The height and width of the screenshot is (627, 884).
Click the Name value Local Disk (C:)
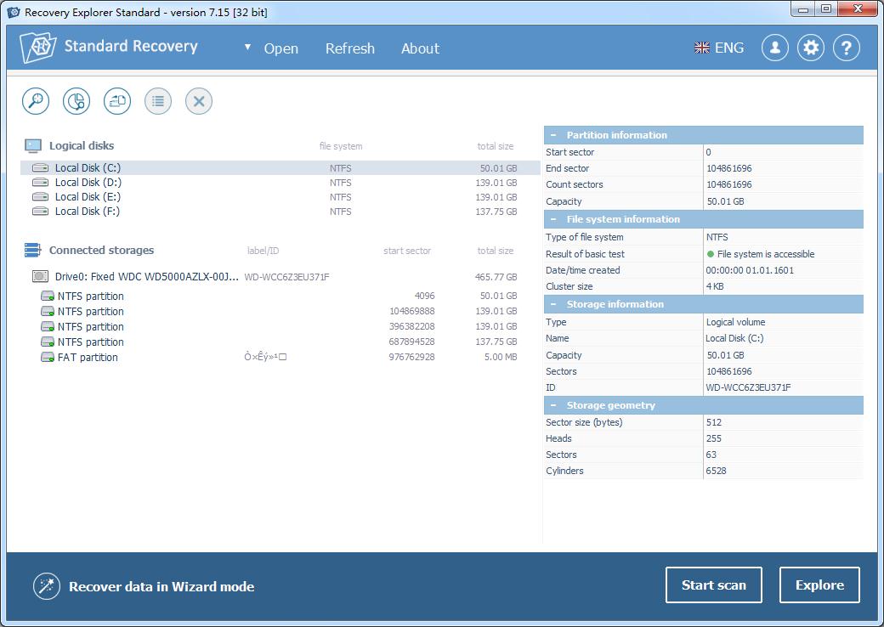click(734, 339)
